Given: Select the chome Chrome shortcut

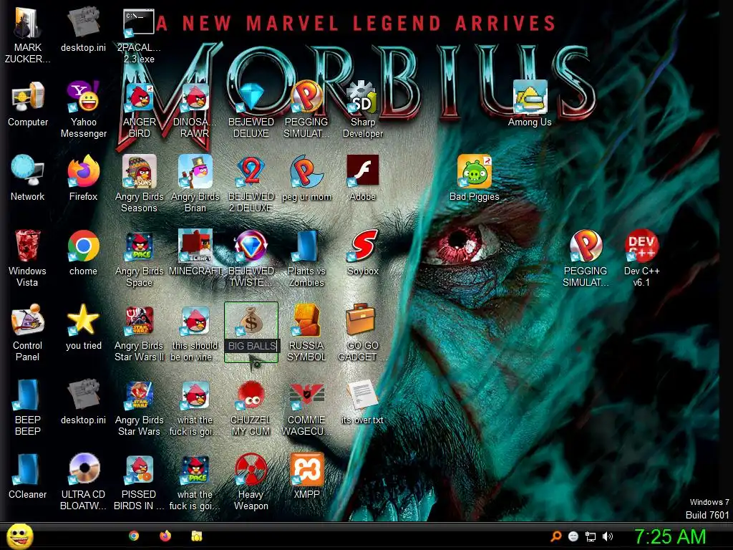Looking at the screenshot, I should (83, 245).
